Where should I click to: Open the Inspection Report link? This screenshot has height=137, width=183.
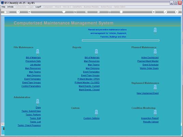point(150,118)
